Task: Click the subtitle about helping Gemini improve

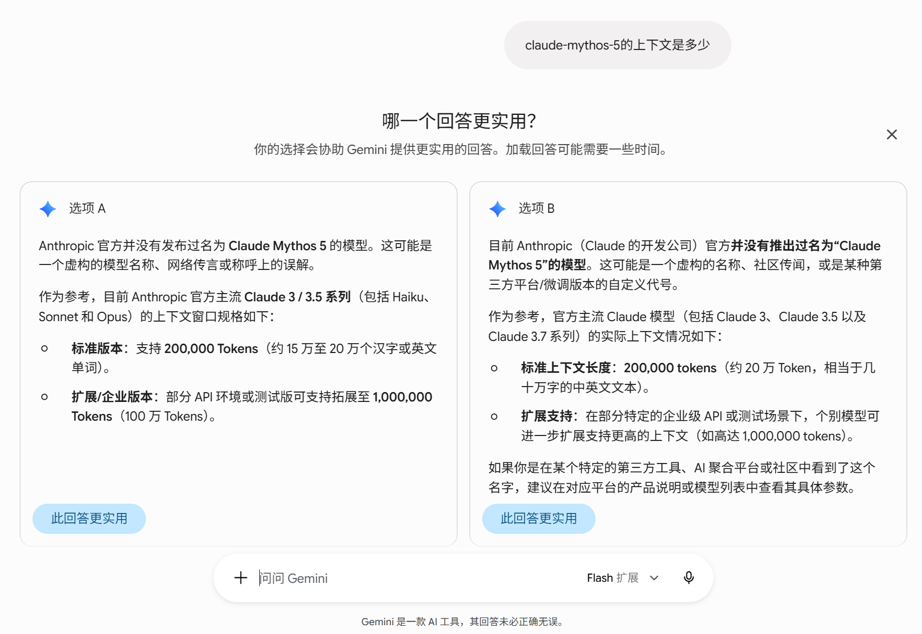Action: 460,150
